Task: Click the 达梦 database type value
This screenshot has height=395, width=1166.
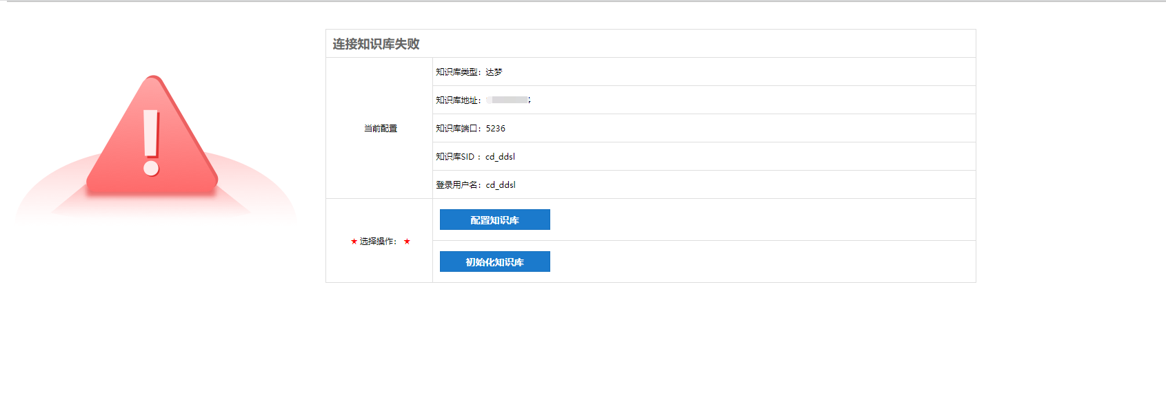Action: pyautogui.click(x=494, y=72)
